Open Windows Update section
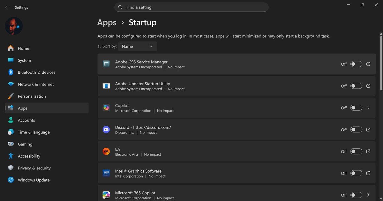 click(x=34, y=180)
